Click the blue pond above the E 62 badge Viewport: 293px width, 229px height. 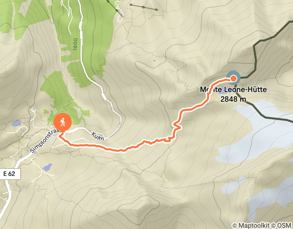47,167
